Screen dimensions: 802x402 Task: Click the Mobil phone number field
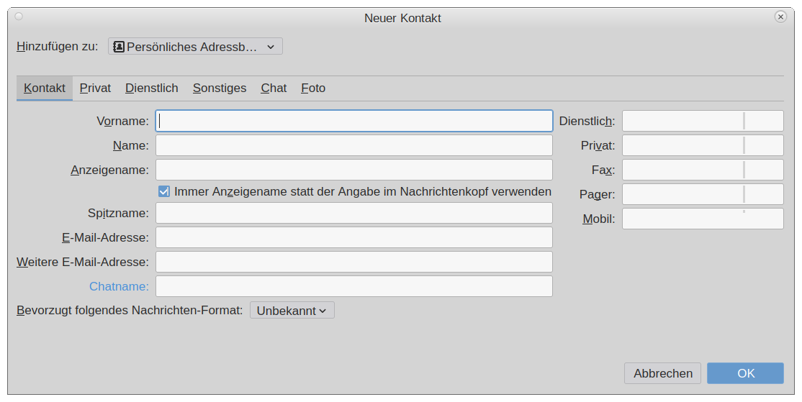(702, 219)
